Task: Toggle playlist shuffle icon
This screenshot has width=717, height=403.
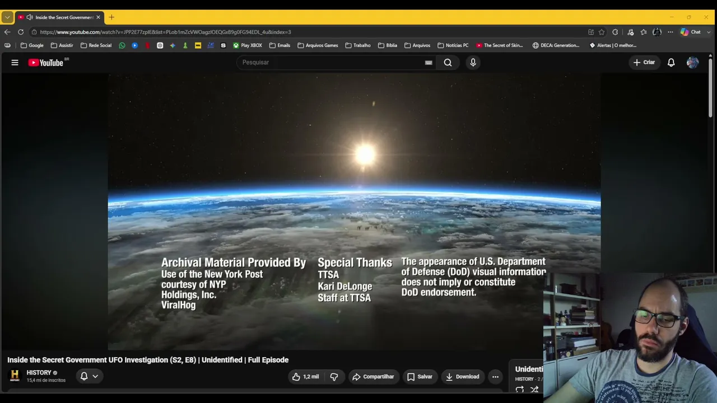Action: click(x=534, y=390)
